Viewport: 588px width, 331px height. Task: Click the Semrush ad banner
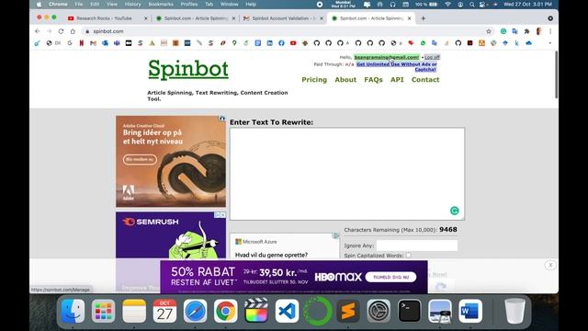[x=171, y=235]
